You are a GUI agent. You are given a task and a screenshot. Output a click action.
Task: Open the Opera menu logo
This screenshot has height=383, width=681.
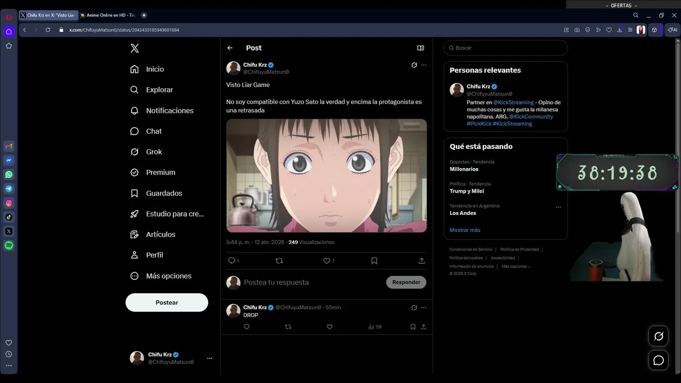(x=9, y=17)
